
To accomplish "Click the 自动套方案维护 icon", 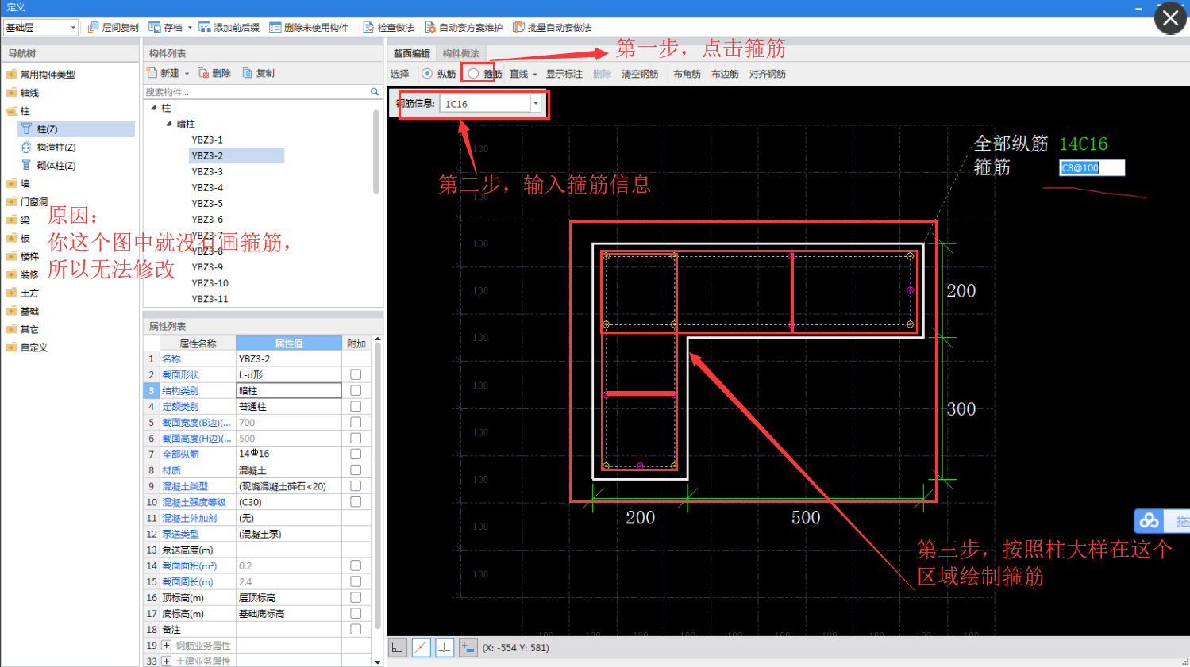I will click(x=430, y=27).
